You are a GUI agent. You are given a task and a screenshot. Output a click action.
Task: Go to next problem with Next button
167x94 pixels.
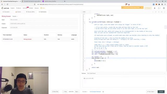pyautogui.click(x=77, y=92)
